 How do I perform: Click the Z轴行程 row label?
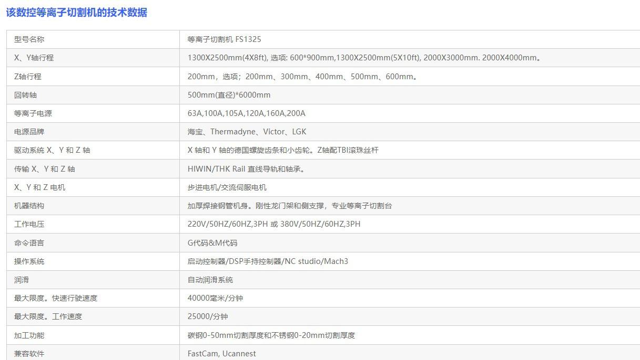point(28,77)
